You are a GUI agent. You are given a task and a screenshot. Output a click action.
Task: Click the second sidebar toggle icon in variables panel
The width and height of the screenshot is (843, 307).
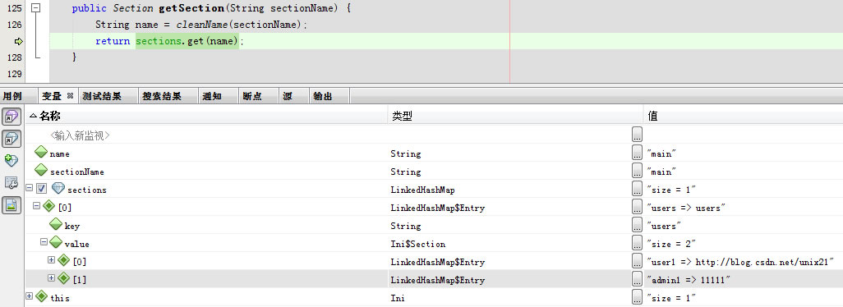[x=12, y=139]
